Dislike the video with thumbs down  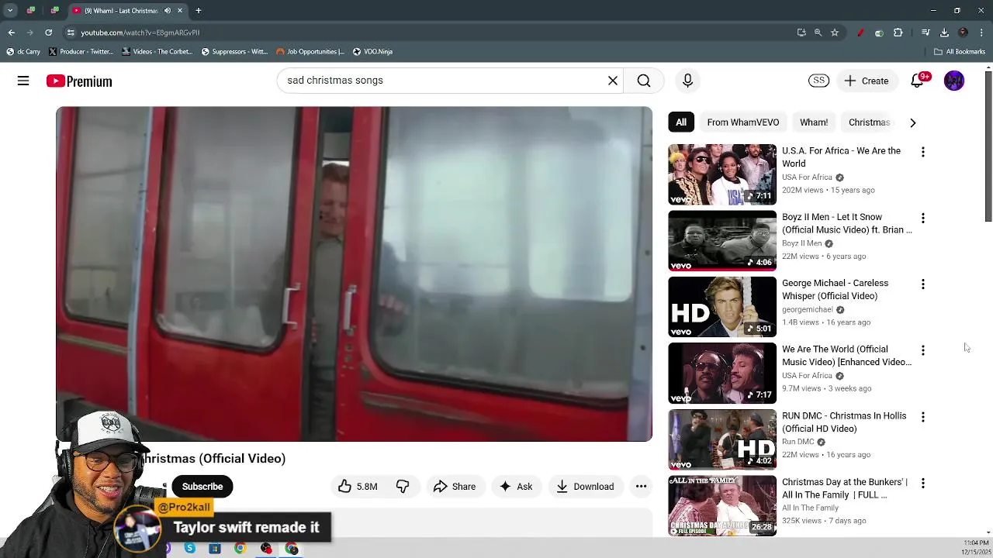click(403, 487)
